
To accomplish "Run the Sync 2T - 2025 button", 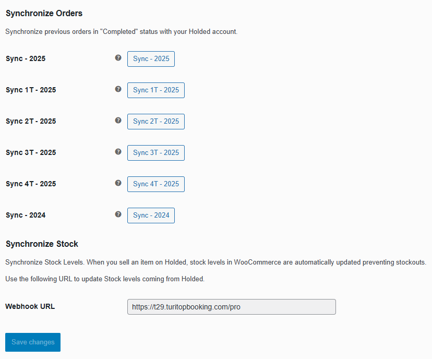I will [155, 121].
